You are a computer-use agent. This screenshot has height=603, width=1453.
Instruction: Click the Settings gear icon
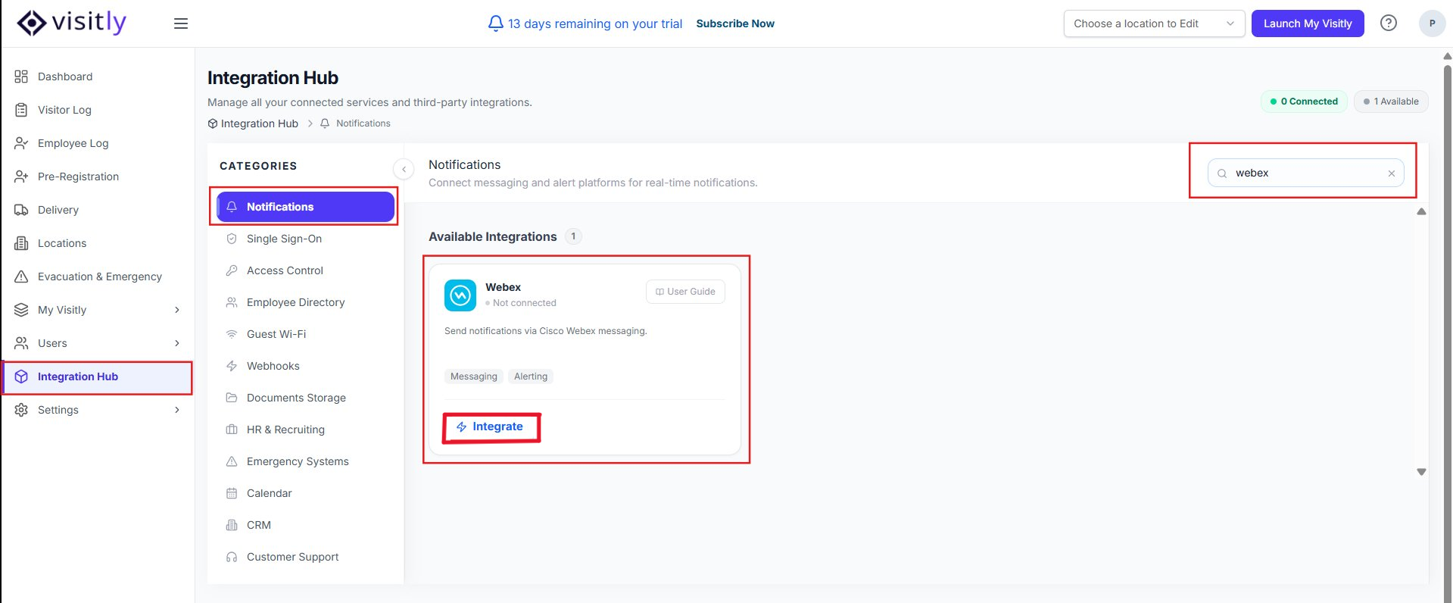[x=21, y=410]
